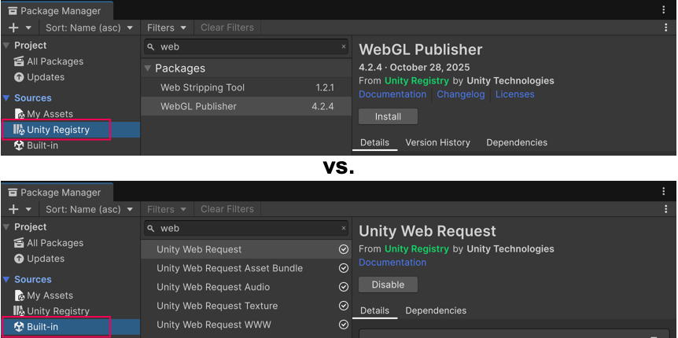
Task: Open the kebab menu on top Package Manager tab bar
Action: click(x=664, y=10)
